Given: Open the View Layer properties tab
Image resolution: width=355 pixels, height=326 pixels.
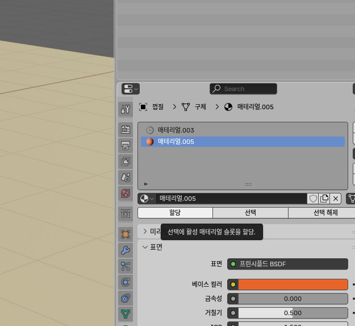Looking at the screenshot, I should coord(126,162).
